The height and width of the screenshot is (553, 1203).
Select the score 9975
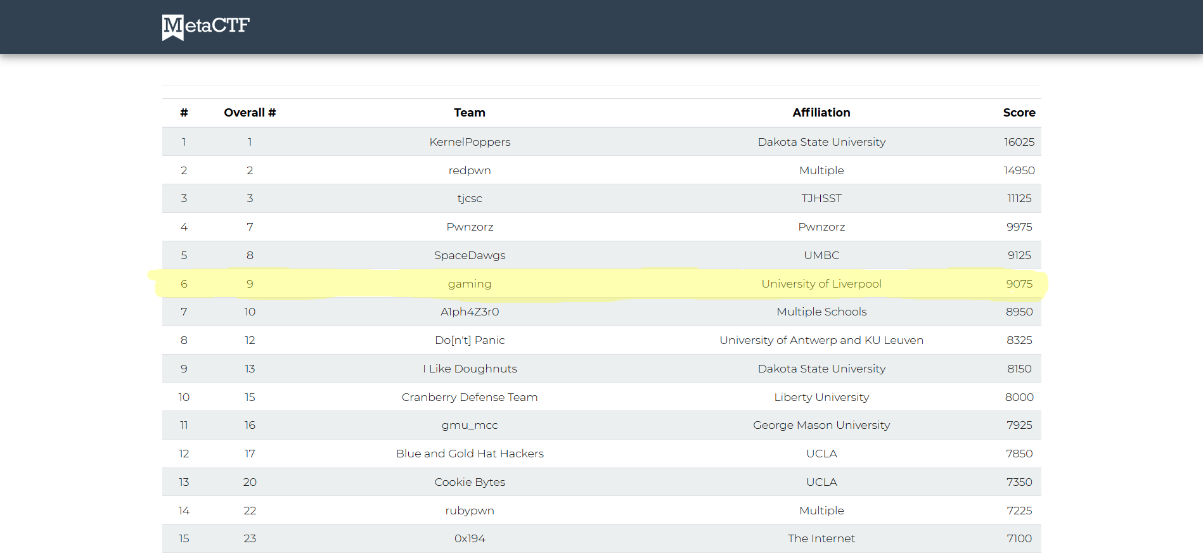point(1019,227)
